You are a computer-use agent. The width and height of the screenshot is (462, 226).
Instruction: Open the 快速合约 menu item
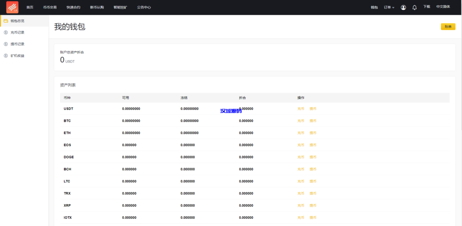[73, 8]
